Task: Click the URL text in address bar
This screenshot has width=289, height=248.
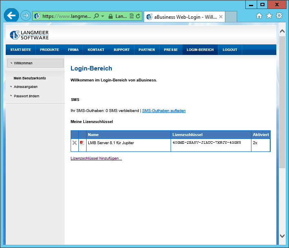Action: 67,16
